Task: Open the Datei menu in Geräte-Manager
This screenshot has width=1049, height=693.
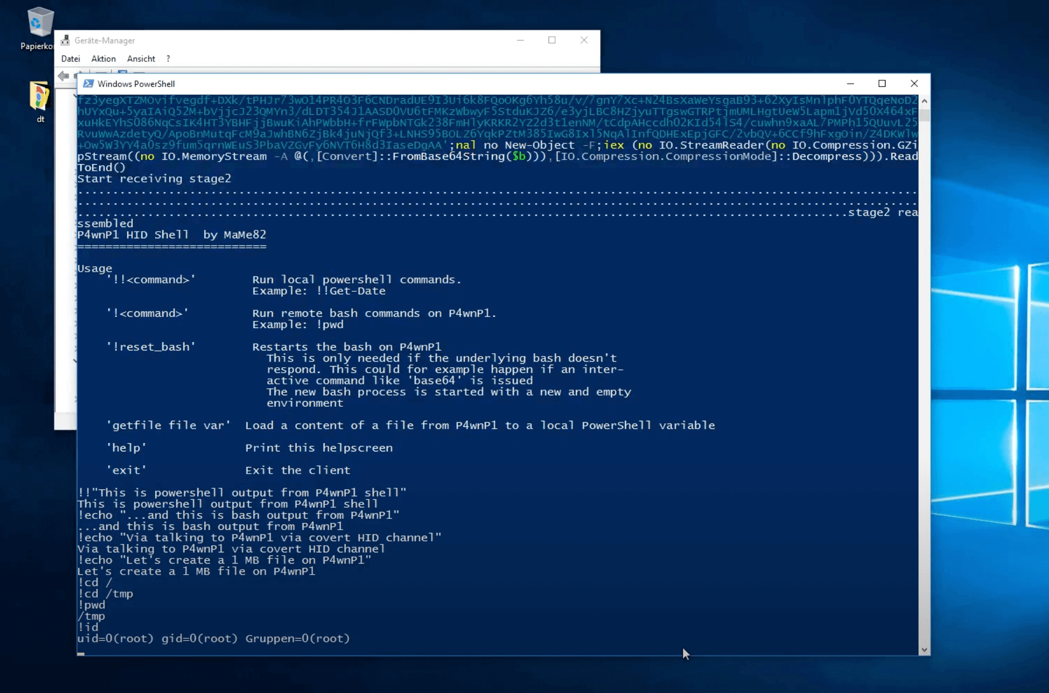Action: coord(70,59)
